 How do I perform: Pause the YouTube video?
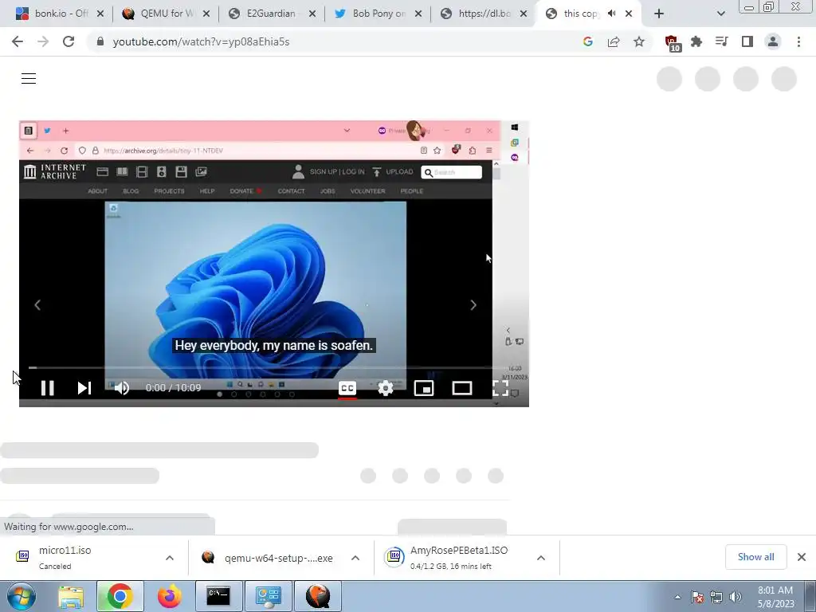point(47,388)
